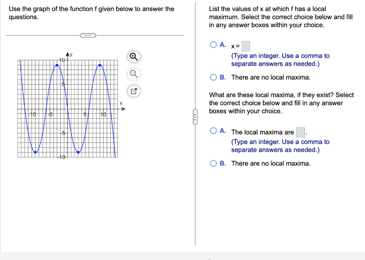The image size is (365, 260).
Task: Choose option A 'The local maxima are'
Action: tap(214, 131)
